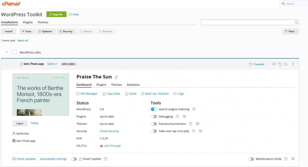
Task: Click the Log in button
Action: (x=20, y=123)
